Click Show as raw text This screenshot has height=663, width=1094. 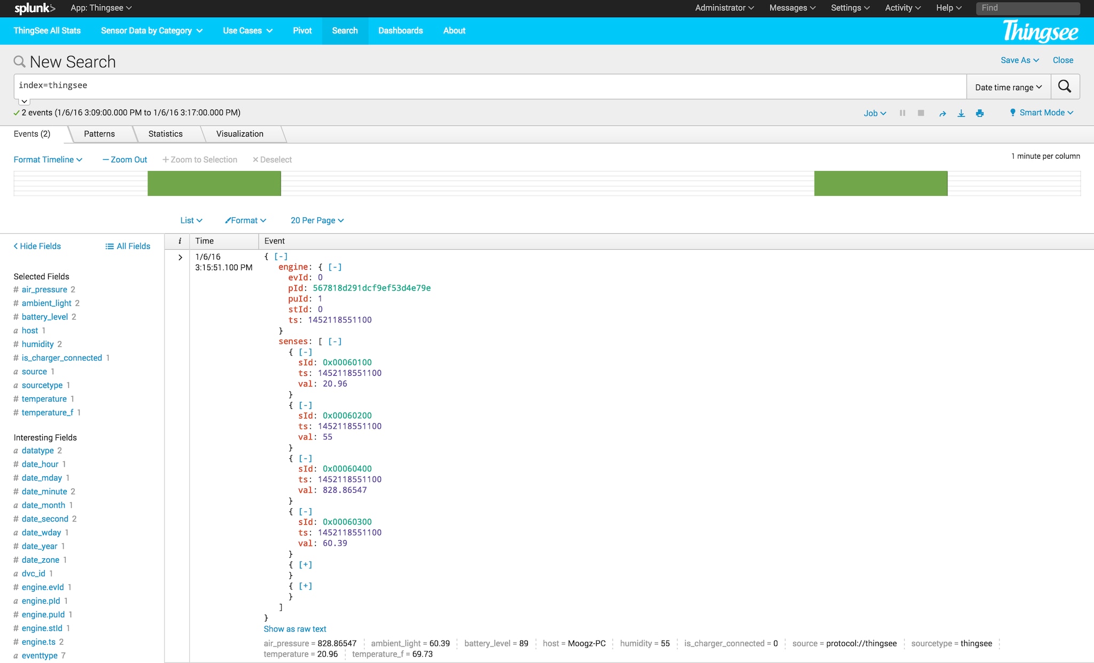(295, 629)
